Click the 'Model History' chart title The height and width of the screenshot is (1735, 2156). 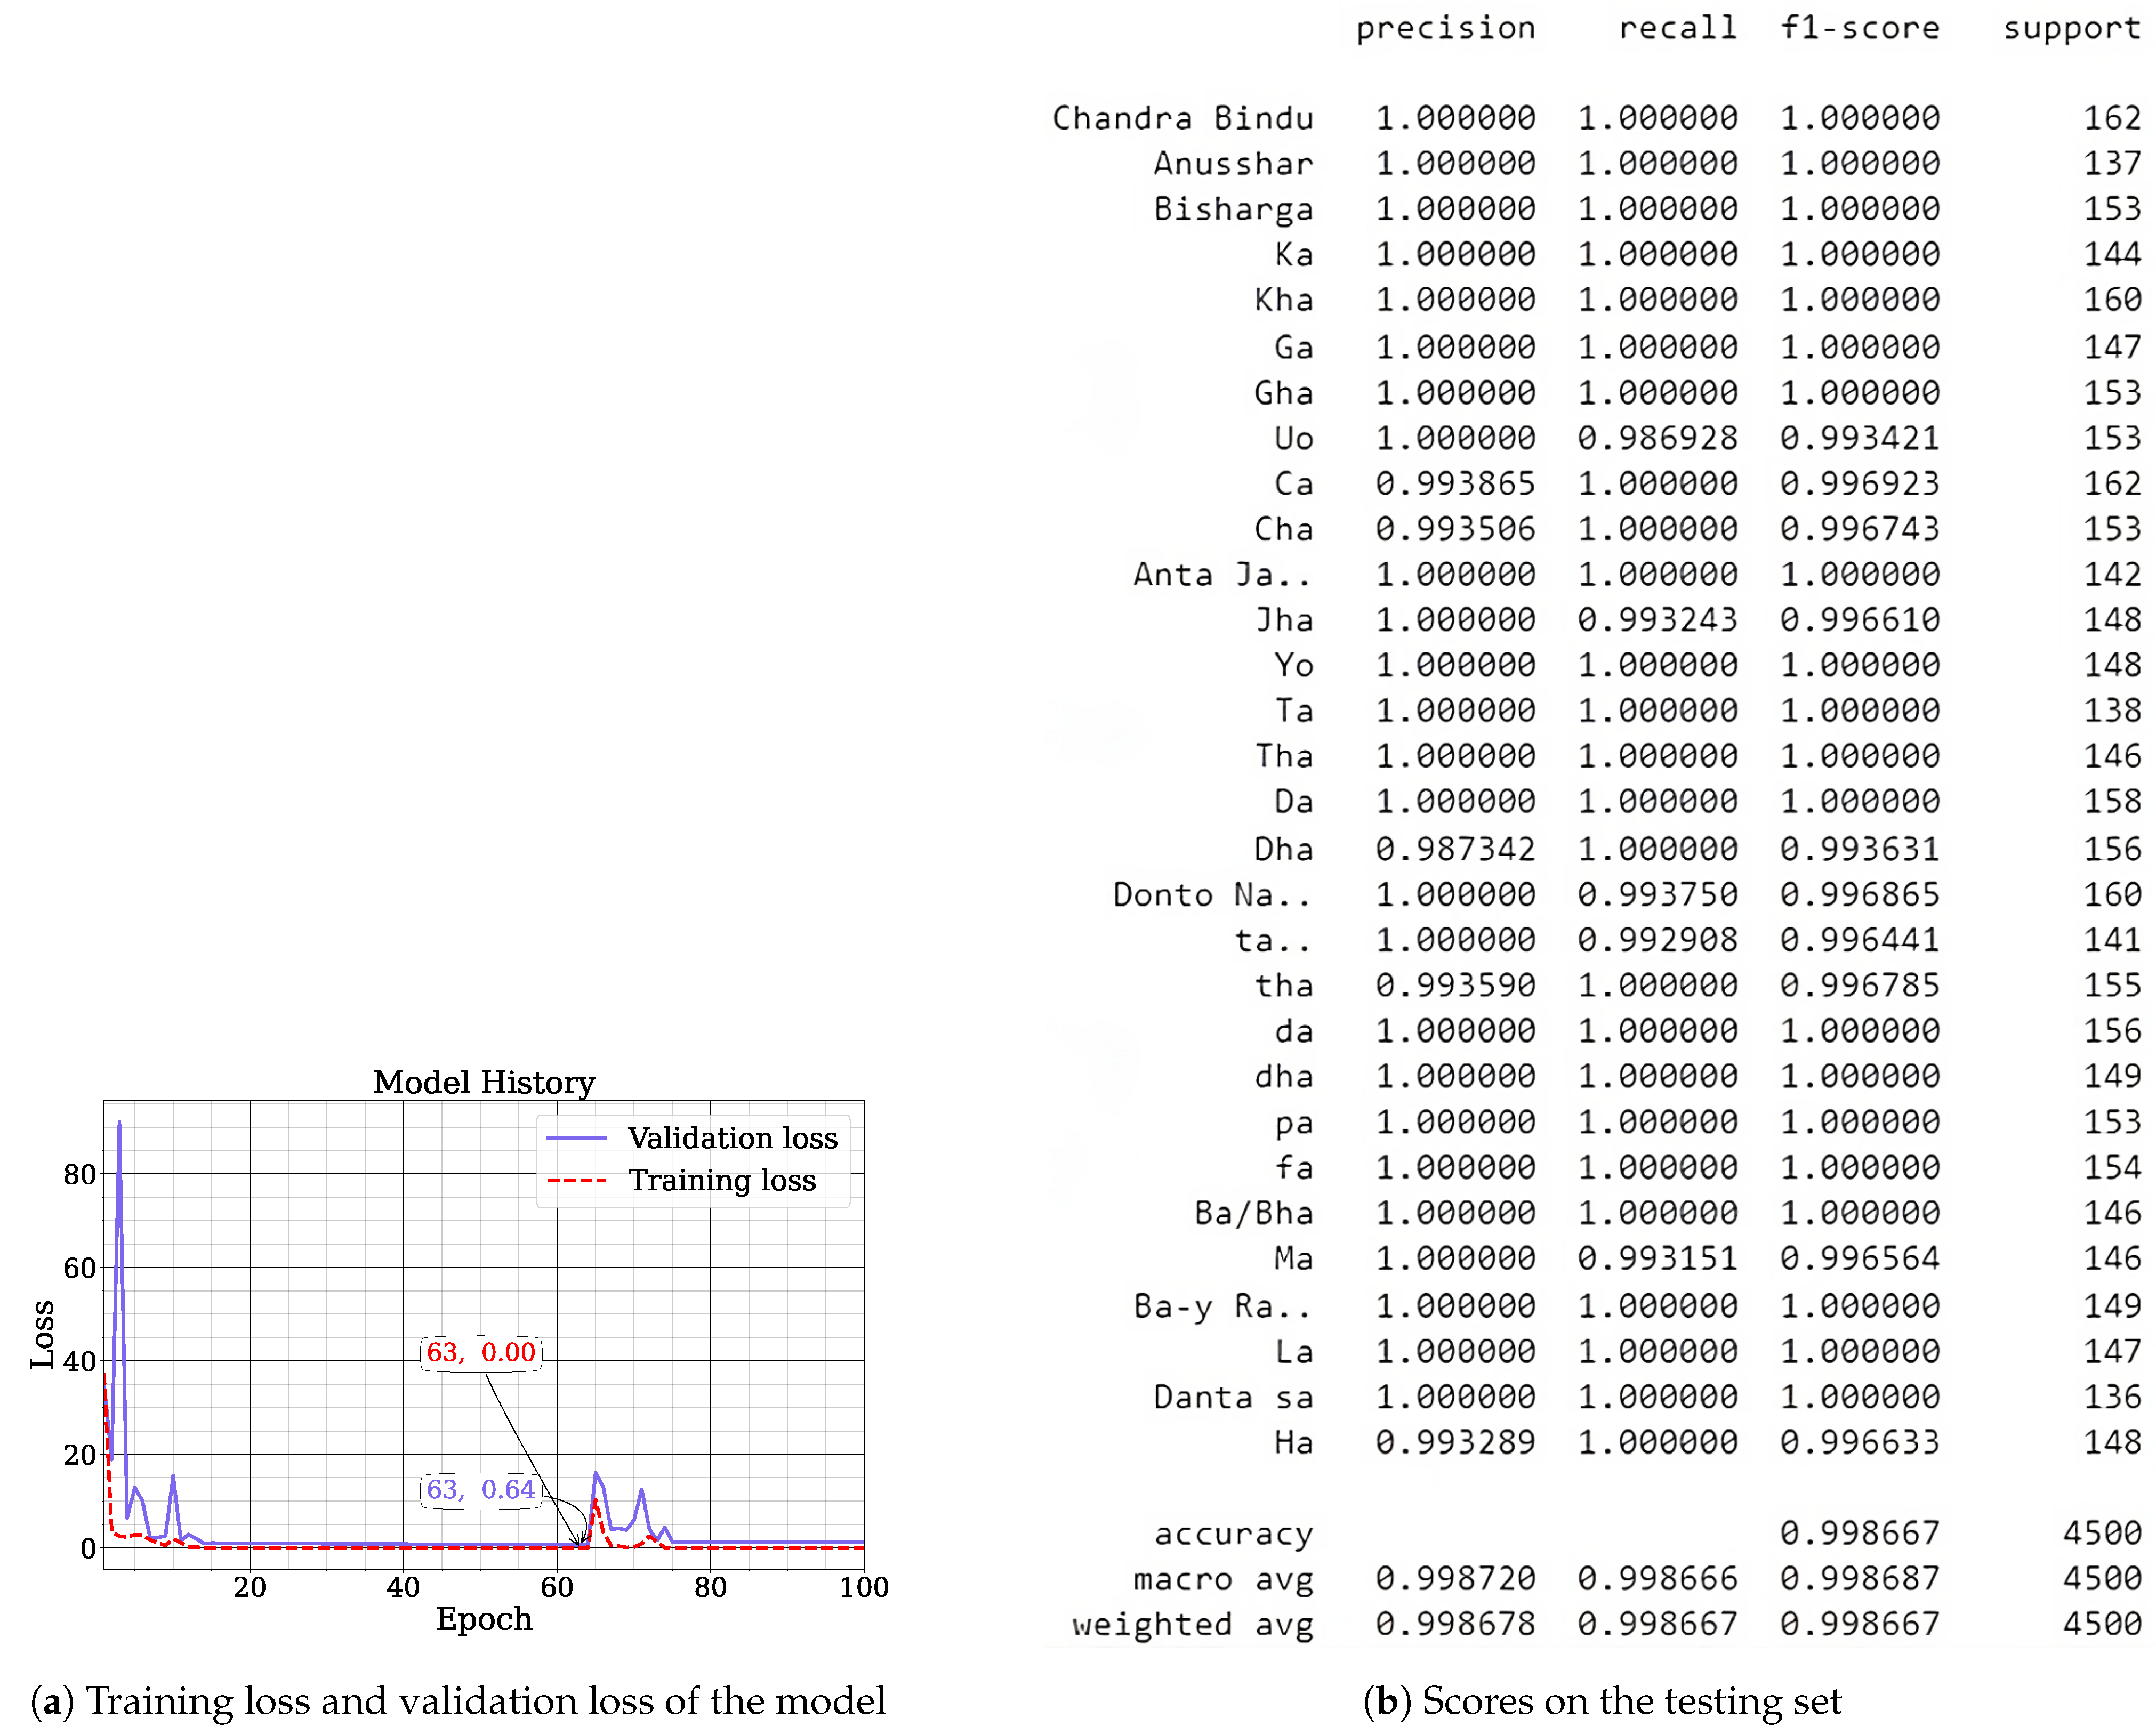(x=484, y=1082)
